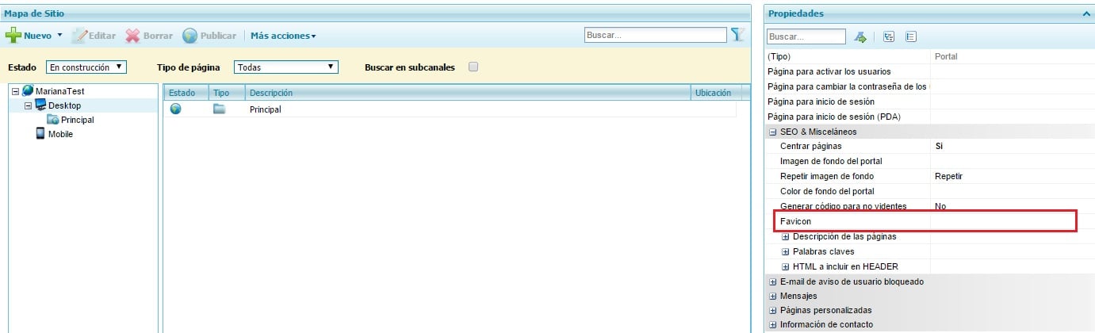Click the Borrar button
This screenshot has height=333, width=1095.
pyautogui.click(x=149, y=36)
